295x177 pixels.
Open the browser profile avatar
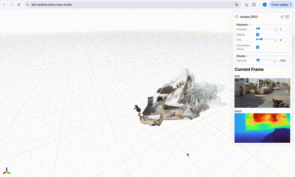[265, 5]
